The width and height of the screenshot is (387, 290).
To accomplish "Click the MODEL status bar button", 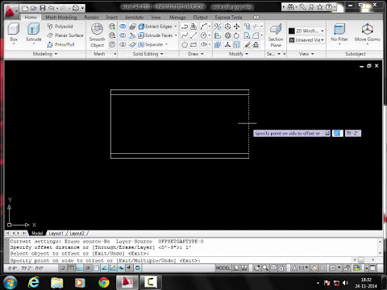I will point(223,267).
